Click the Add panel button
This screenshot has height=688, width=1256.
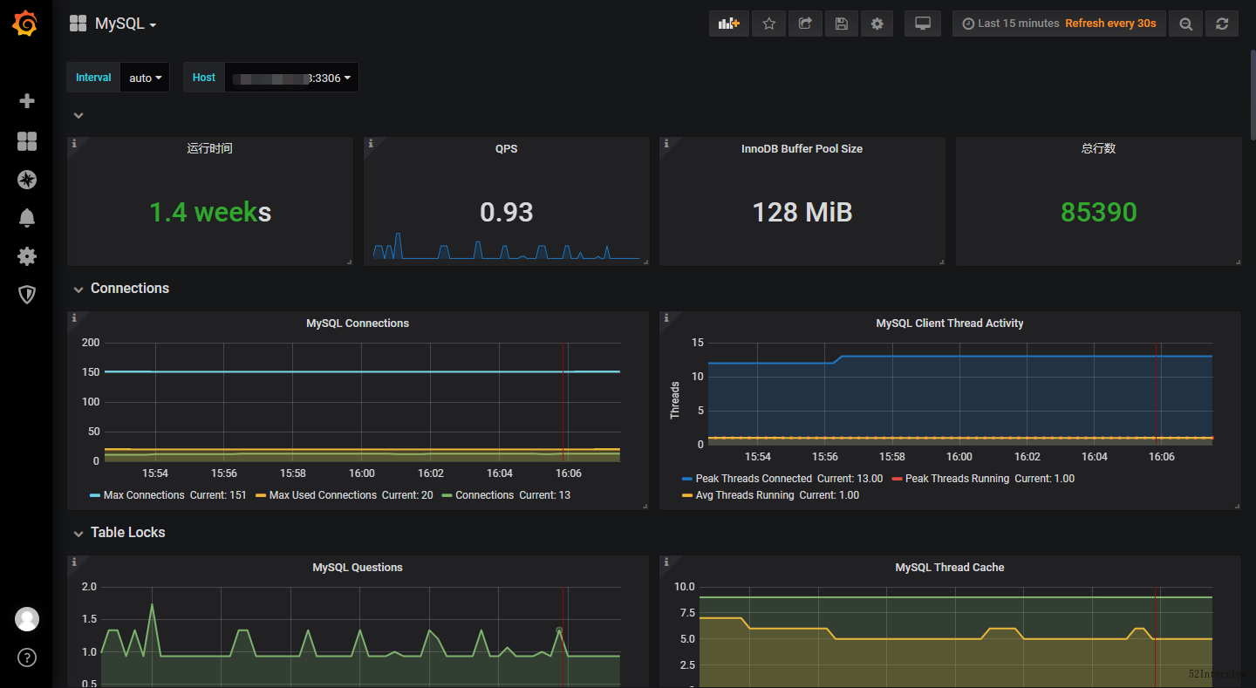tap(728, 24)
